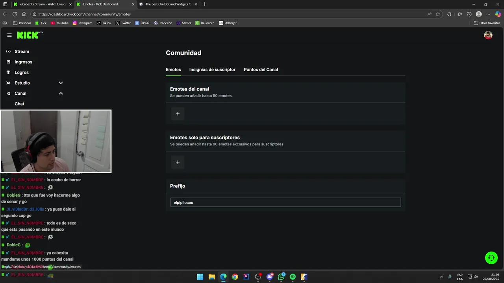Click the webcam overlay thumbnail
Viewport: 504px width, 283px height.
56,141
